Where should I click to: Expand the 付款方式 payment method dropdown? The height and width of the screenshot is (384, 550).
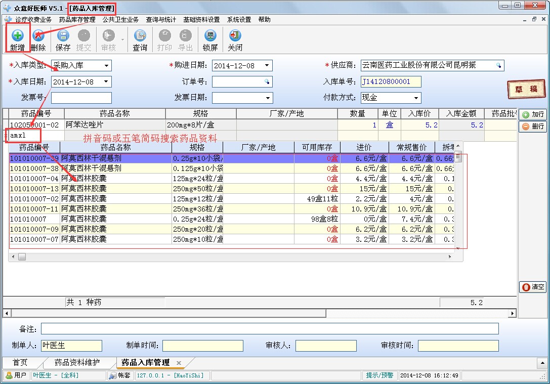coord(416,98)
